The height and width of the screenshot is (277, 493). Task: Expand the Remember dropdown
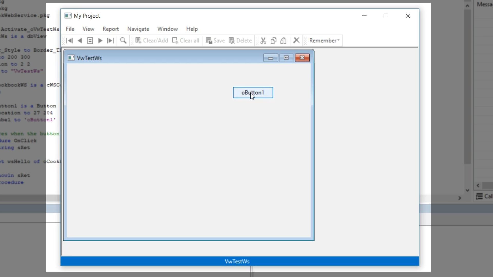tap(324, 41)
